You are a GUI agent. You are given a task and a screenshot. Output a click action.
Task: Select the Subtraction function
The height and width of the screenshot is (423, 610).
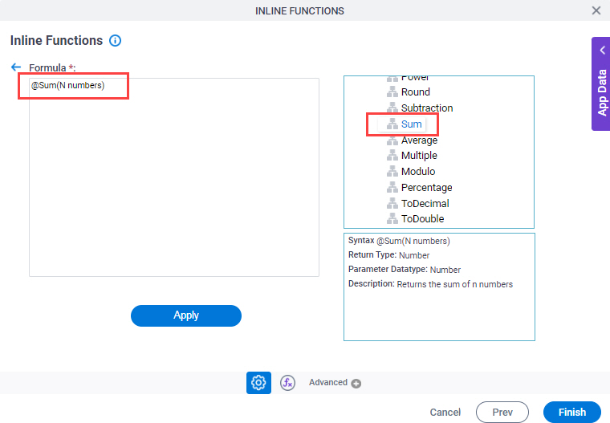[427, 108]
